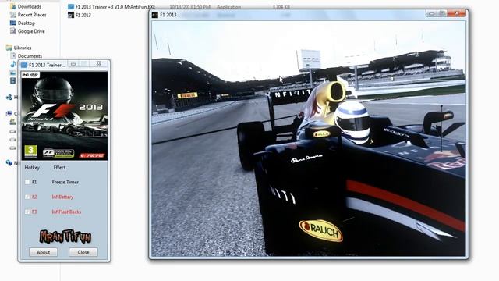Click Libraries icon
Screen dimensions: 499x281
click(9, 48)
